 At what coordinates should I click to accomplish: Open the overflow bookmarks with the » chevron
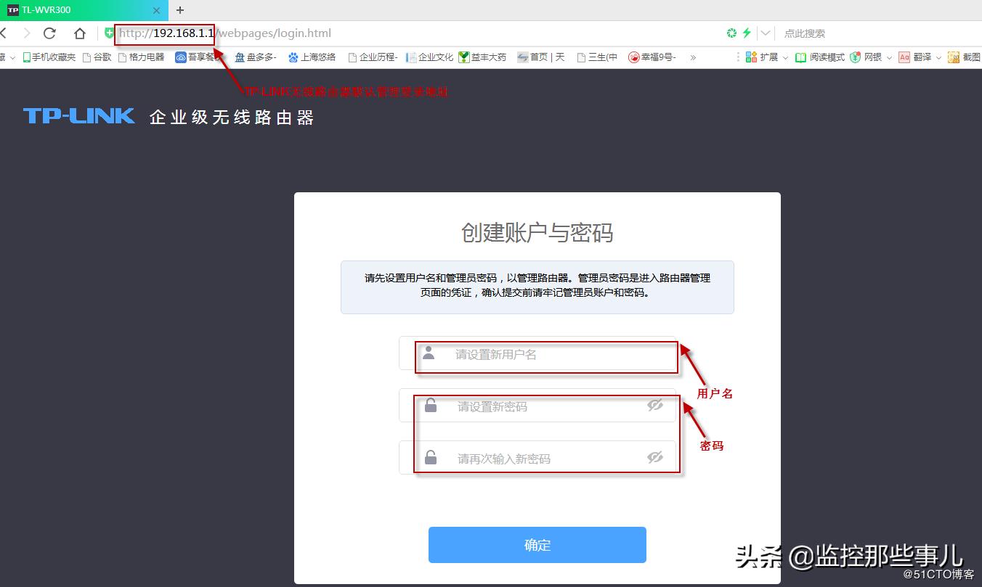[x=694, y=57]
